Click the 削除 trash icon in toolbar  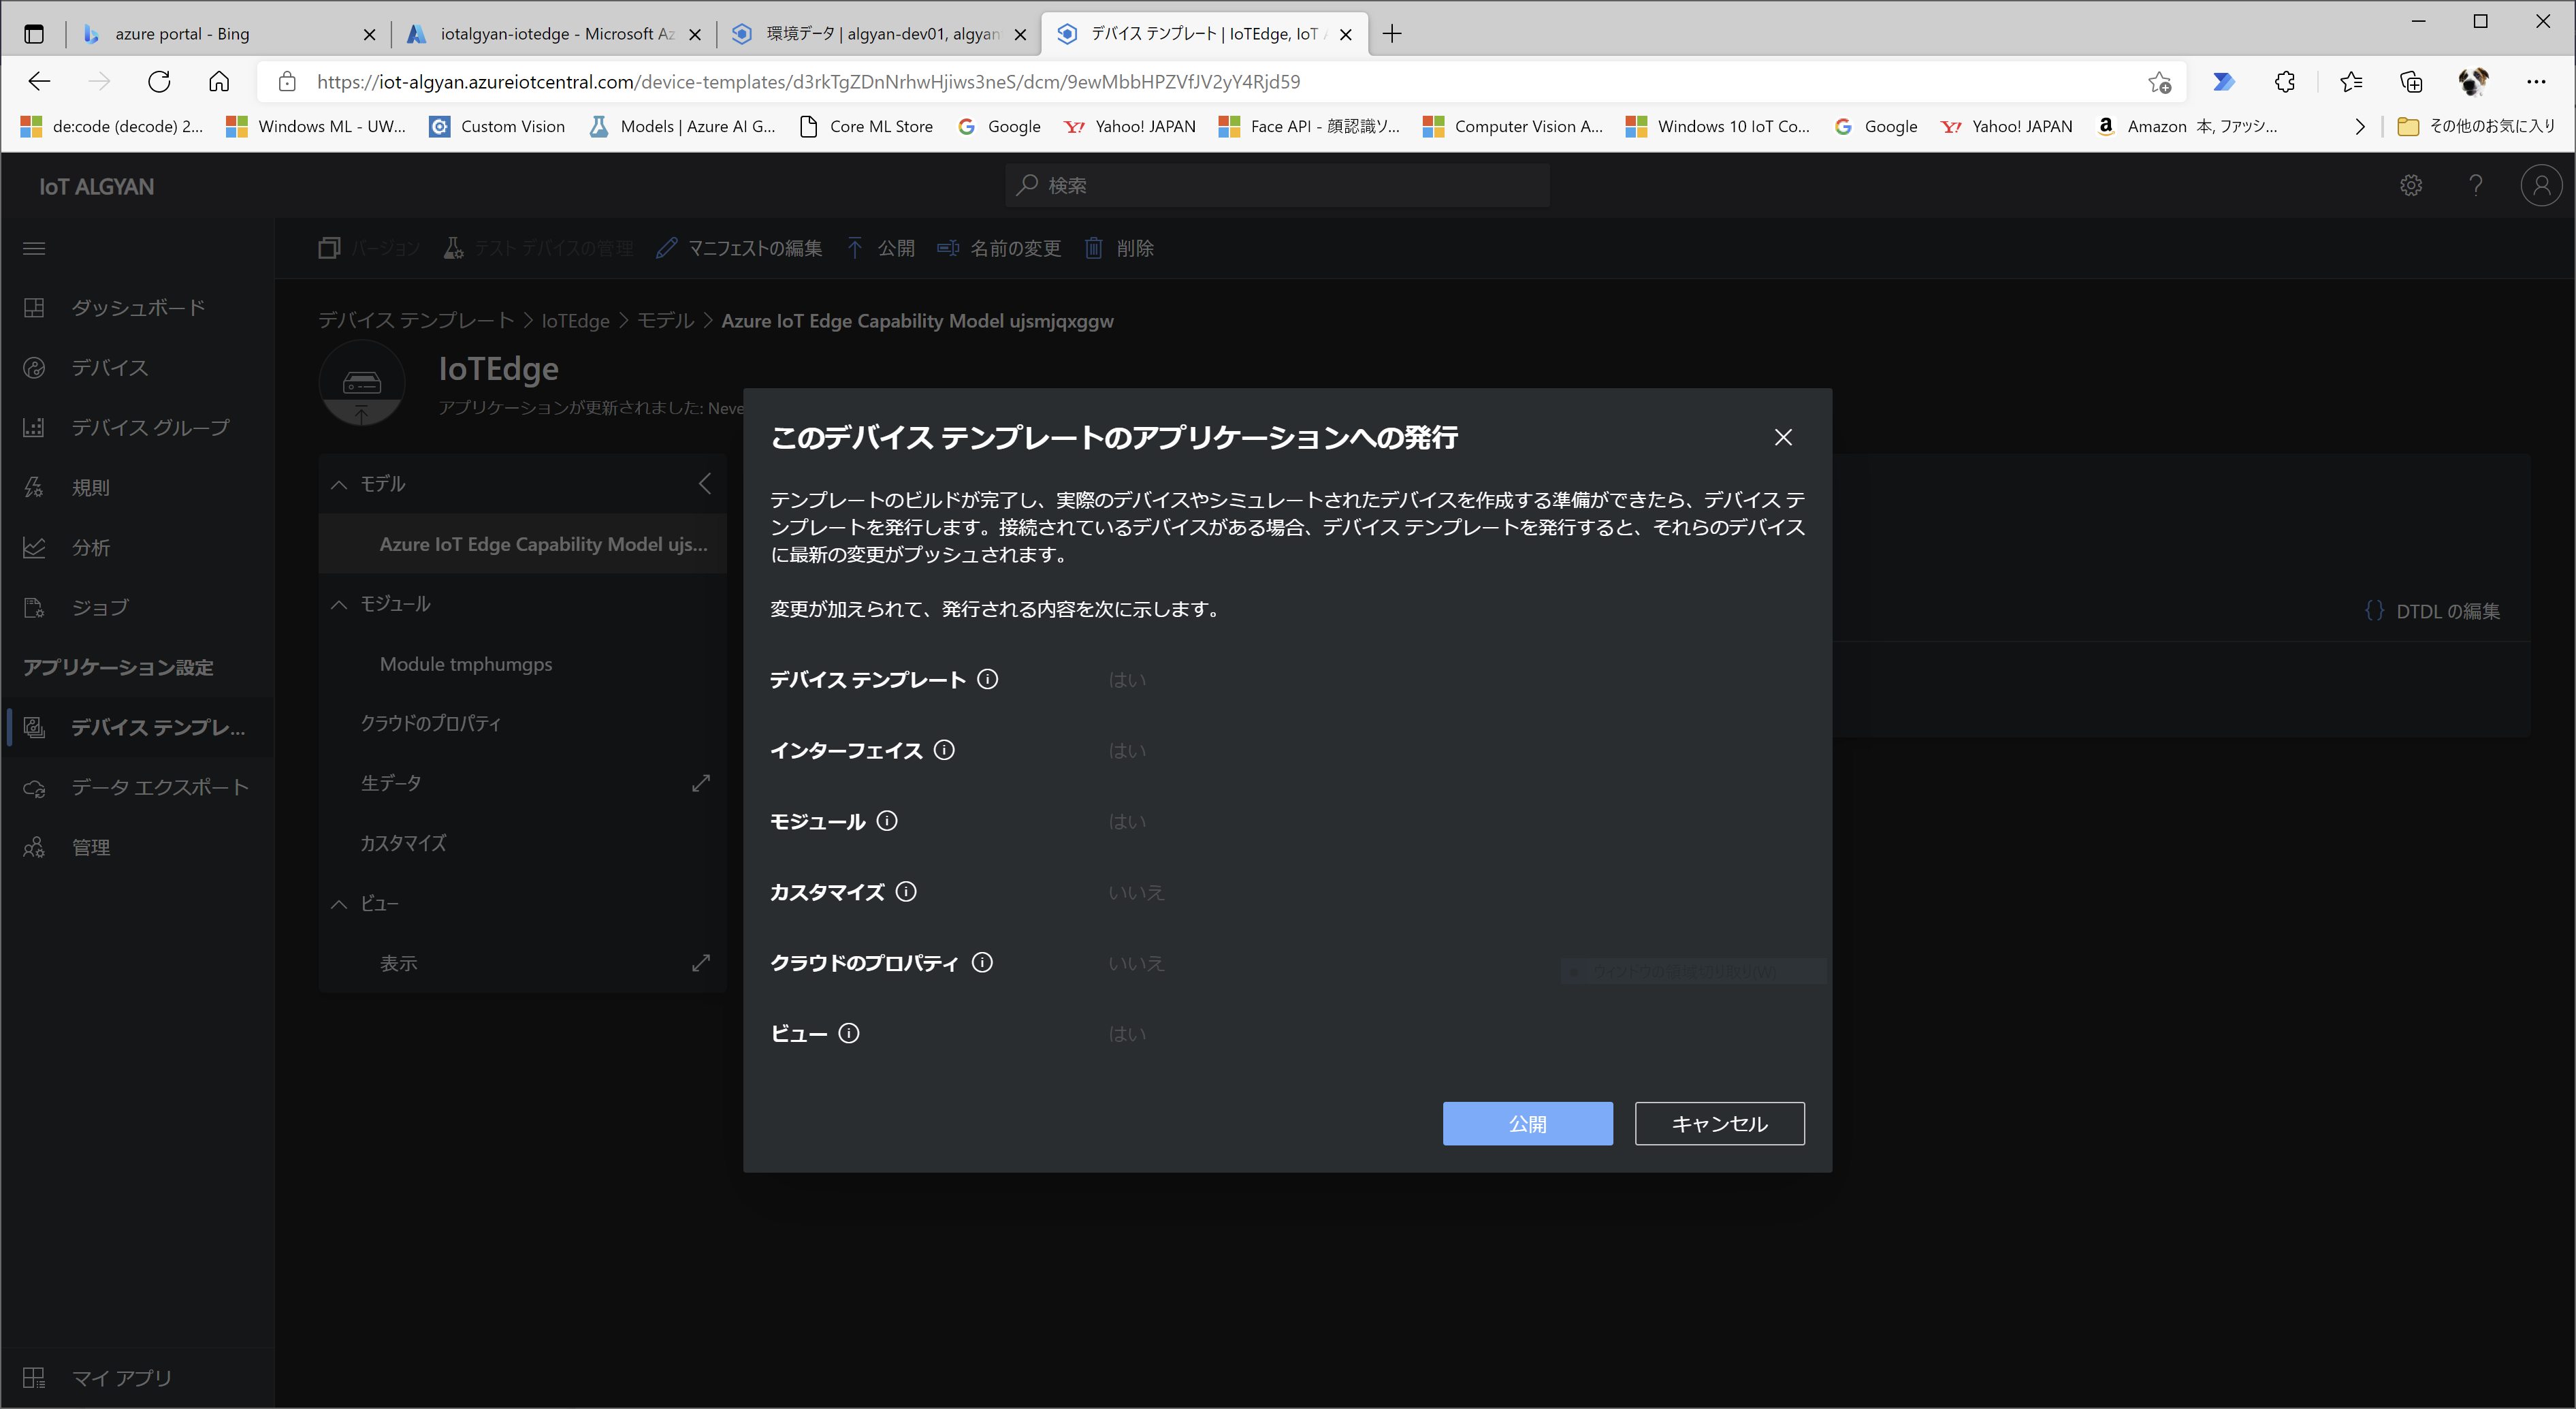[1093, 248]
